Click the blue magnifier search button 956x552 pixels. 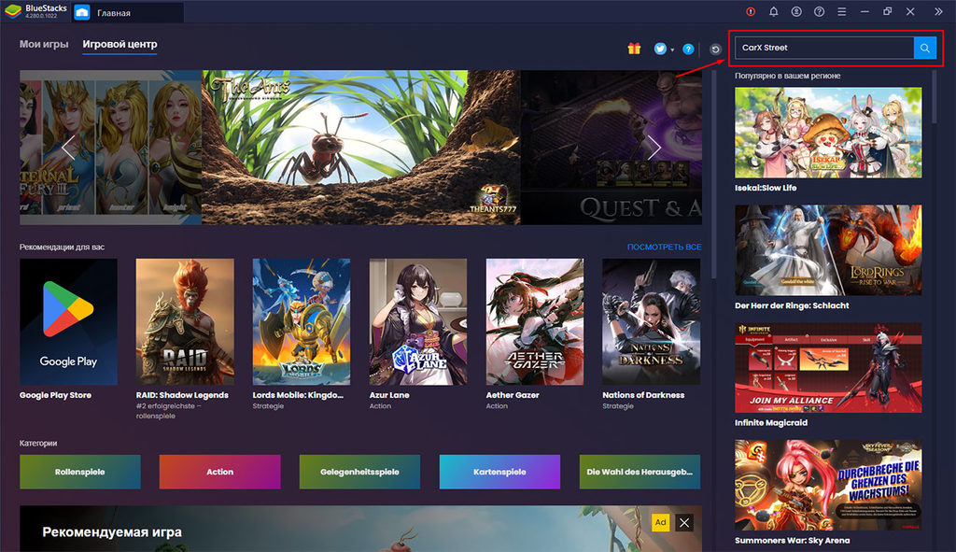tap(925, 48)
